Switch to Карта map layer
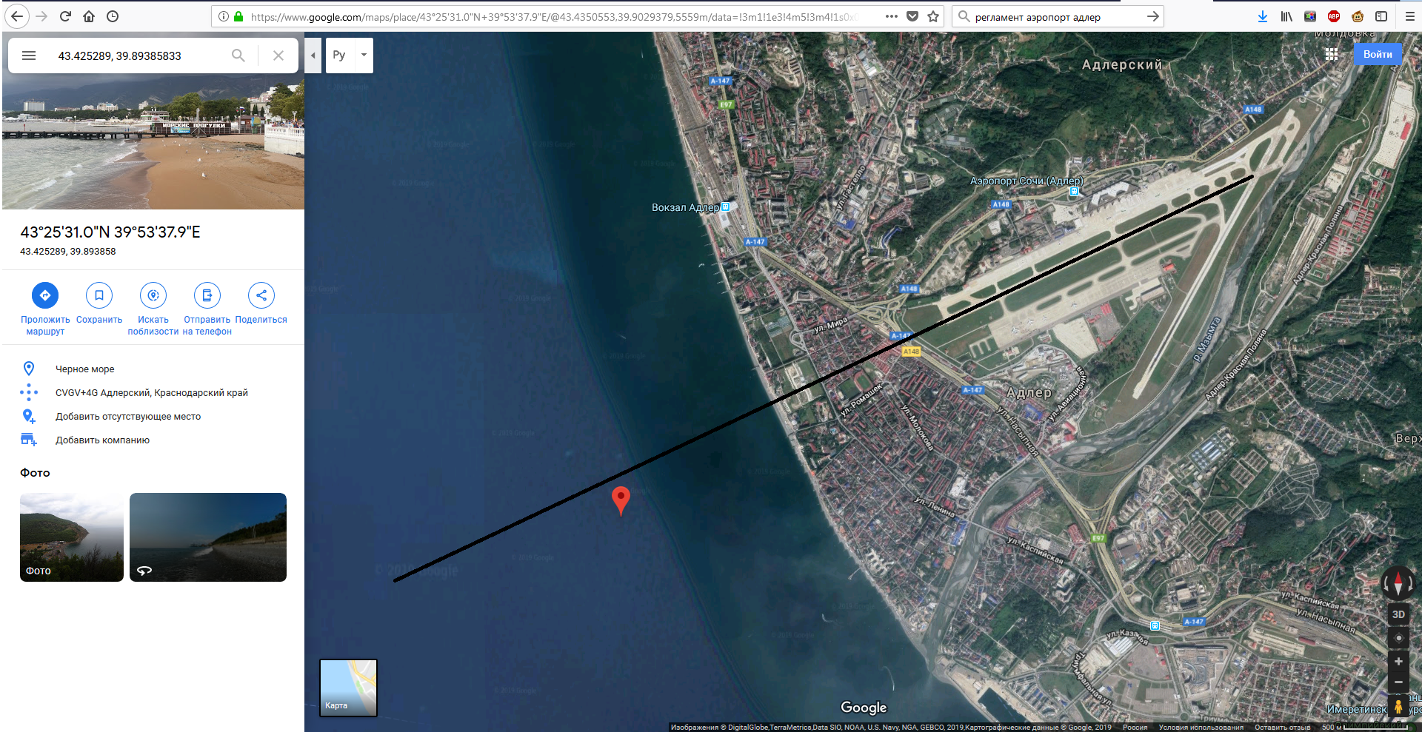This screenshot has height=732, width=1422. point(348,688)
